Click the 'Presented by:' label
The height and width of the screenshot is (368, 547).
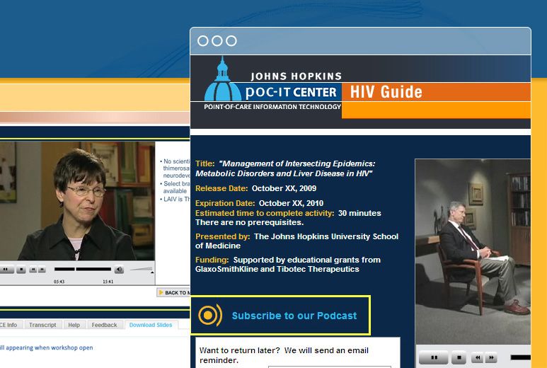pyautogui.click(x=223, y=236)
